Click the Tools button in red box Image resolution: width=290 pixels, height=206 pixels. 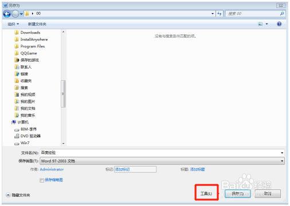click(206, 193)
